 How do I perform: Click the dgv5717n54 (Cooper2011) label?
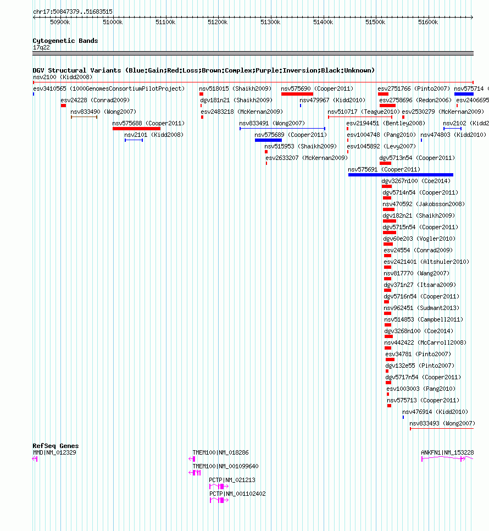(x=424, y=377)
